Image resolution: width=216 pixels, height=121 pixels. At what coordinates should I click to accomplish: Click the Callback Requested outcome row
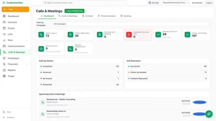pos(167,79)
